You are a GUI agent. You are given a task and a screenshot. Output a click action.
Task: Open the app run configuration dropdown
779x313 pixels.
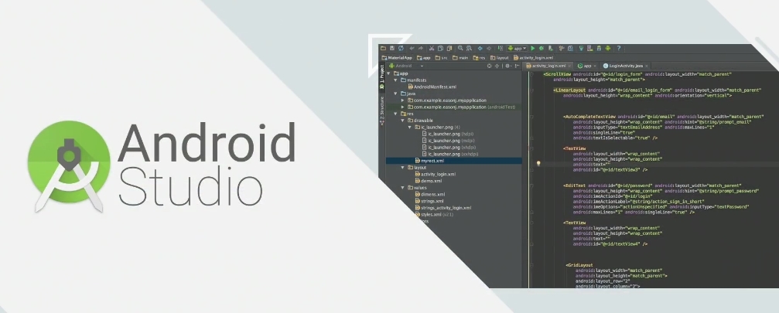click(x=518, y=48)
